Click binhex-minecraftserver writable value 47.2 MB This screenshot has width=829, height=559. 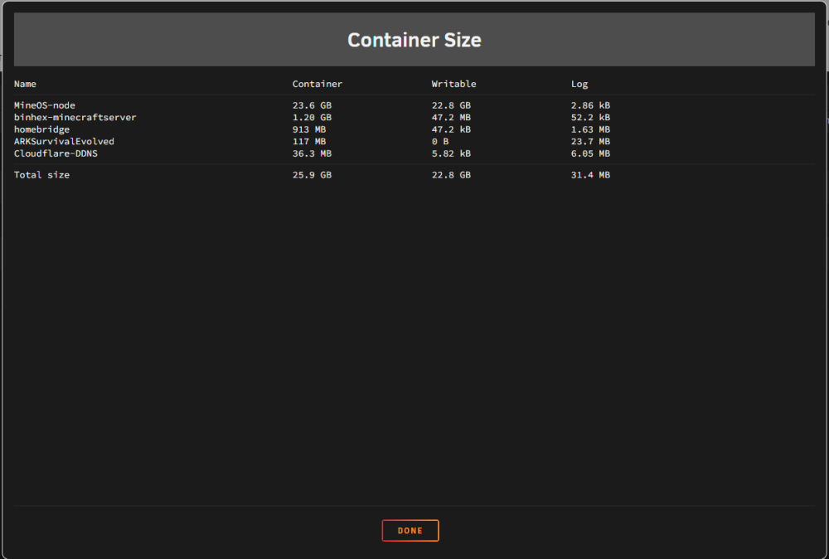click(x=451, y=118)
